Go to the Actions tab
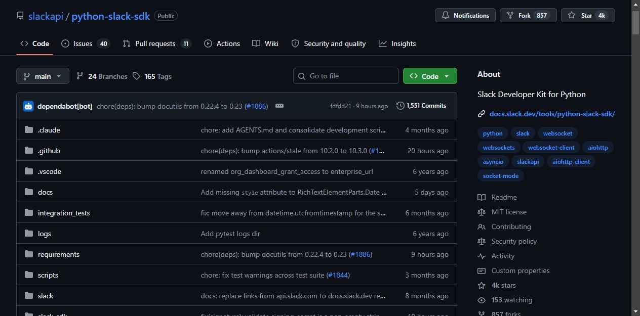 click(x=222, y=43)
